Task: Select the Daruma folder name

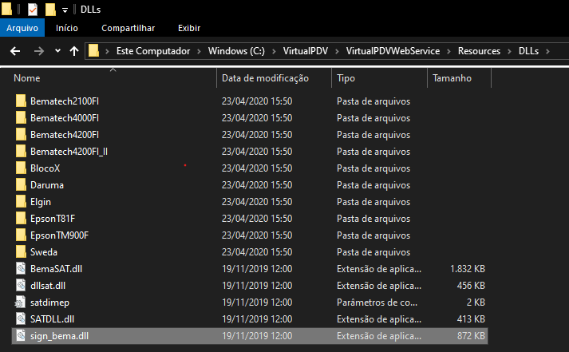Action: [x=47, y=185]
